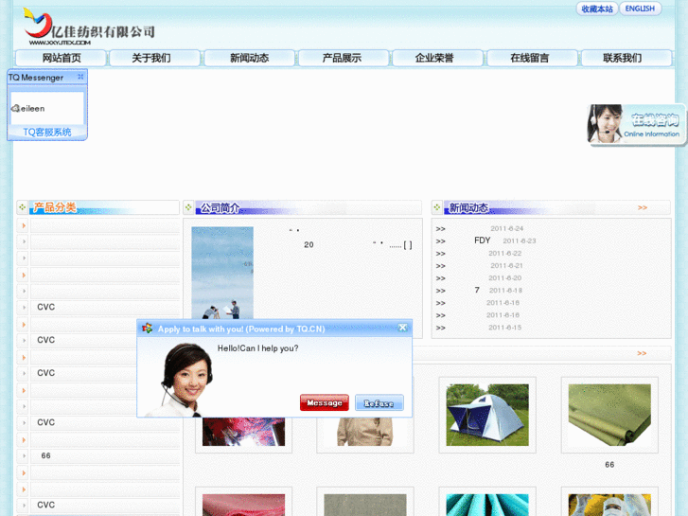Click the [ ] read-more link in 公司简介
Viewport: 688px width, 516px height.
point(408,245)
